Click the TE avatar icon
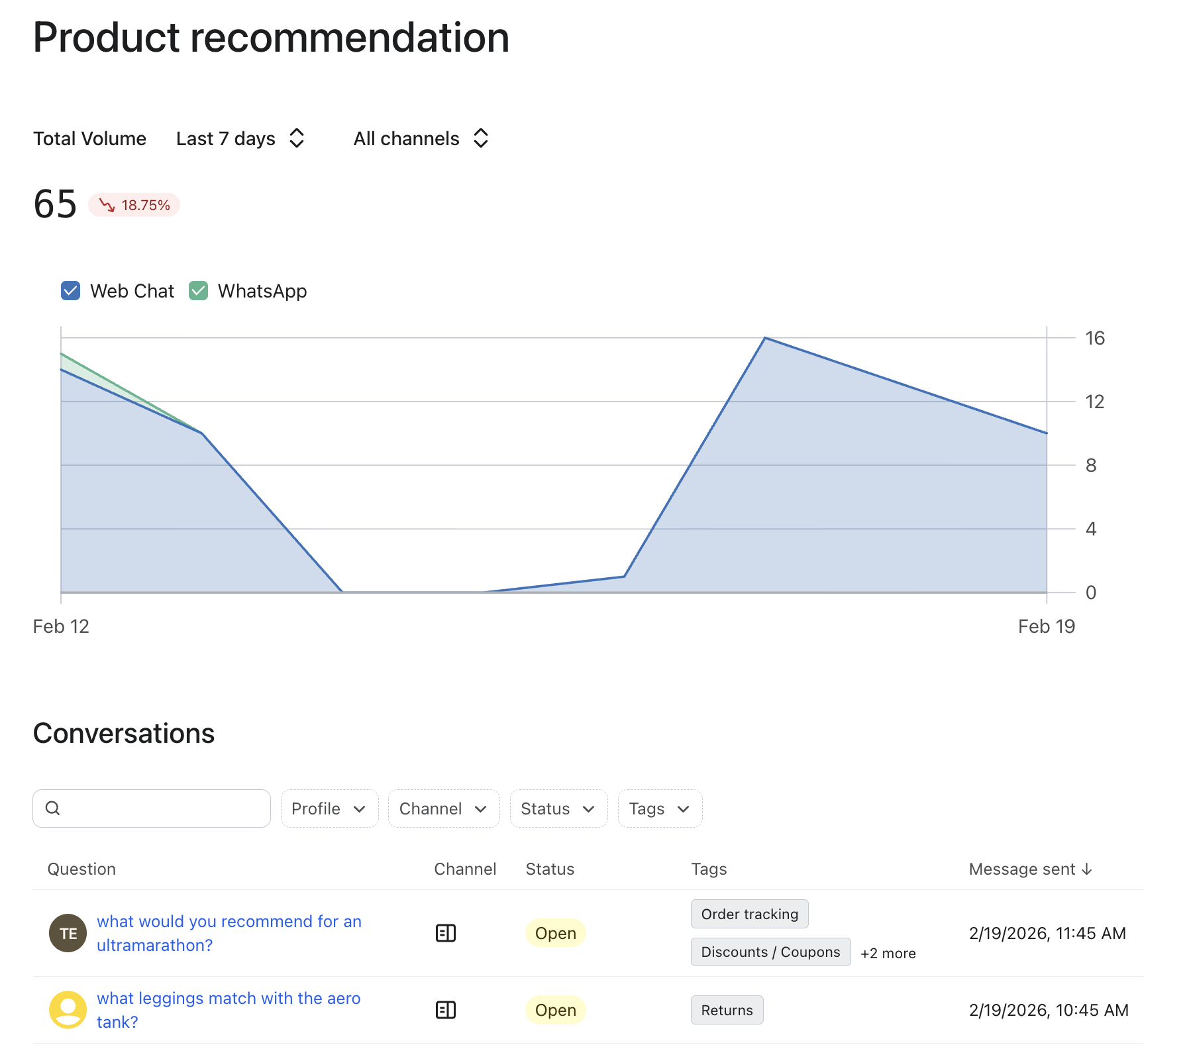The image size is (1187, 1051). [68, 933]
